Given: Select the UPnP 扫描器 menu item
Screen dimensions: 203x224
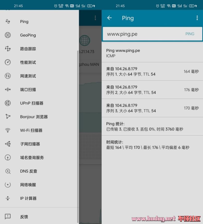Looking at the screenshot, I should (x=31, y=103).
